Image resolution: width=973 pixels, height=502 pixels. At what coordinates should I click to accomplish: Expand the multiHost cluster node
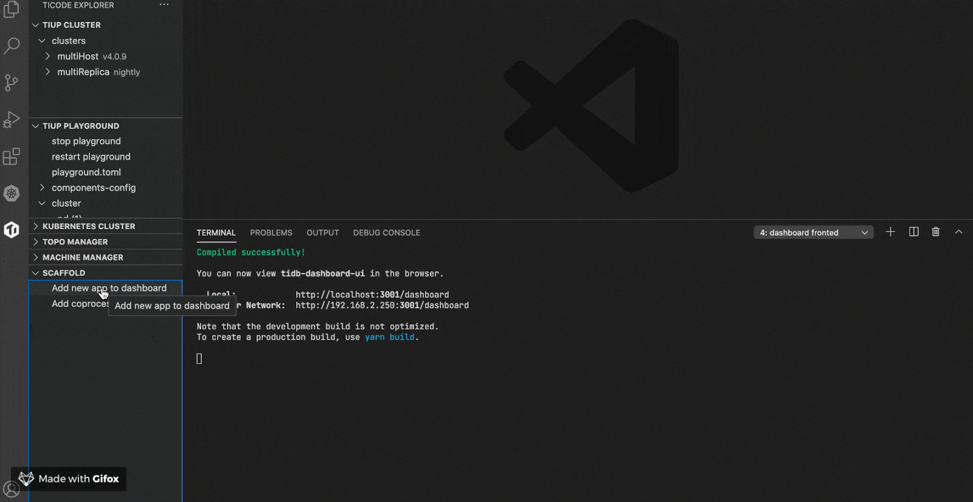tap(48, 56)
